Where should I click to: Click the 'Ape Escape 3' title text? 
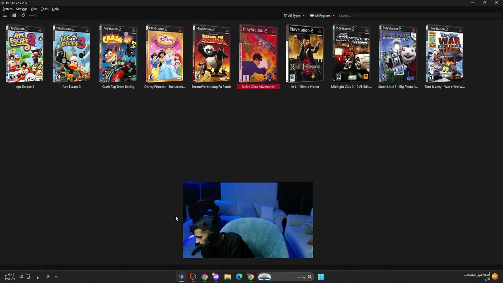pyautogui.click(x=72, y=86)
